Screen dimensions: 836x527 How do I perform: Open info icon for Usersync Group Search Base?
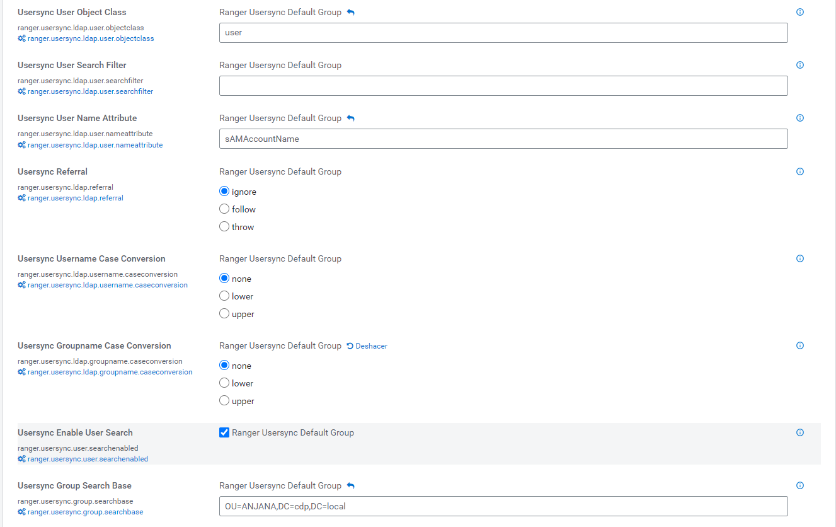(800, 485)
